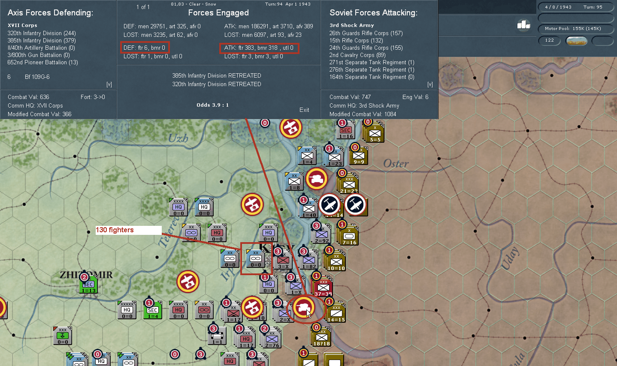Click the weather landscape indicator icon

tap(577, 41)
